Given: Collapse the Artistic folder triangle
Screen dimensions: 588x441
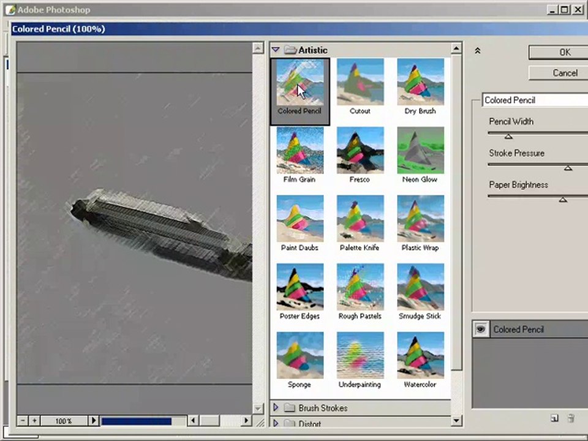Looking at the screenshot, I should click(x=276, y=50).
